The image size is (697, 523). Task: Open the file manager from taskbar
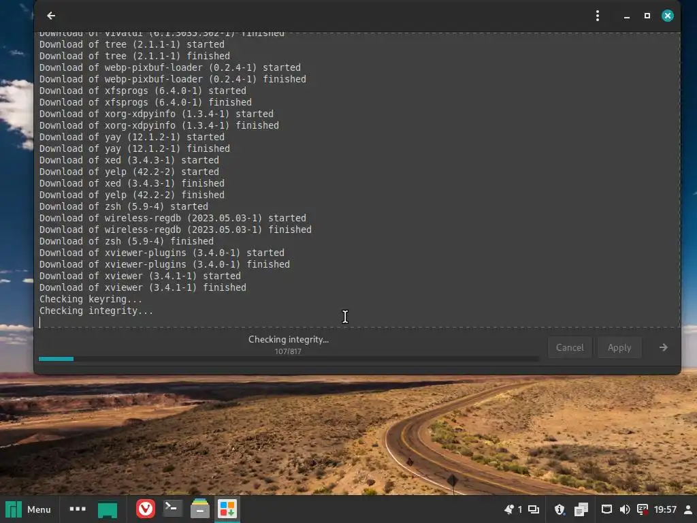(199, 509)
